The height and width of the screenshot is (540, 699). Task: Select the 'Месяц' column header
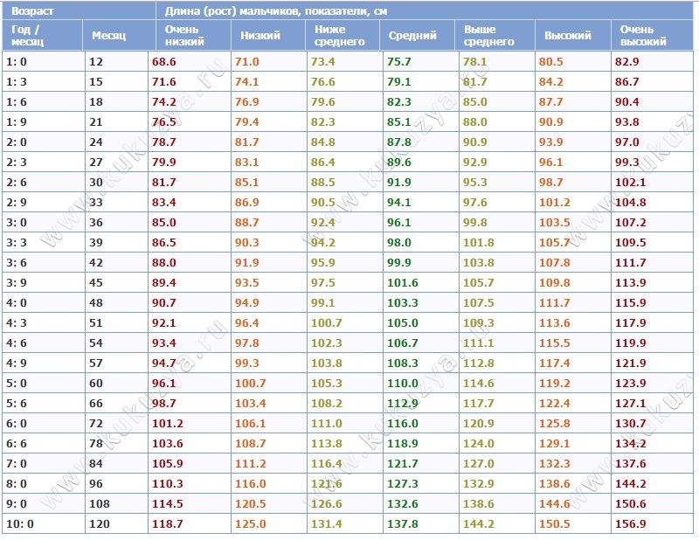(108, 36)
